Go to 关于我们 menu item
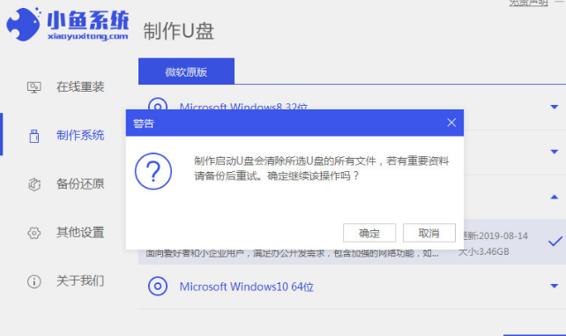Viewport: 566px width, 336px height. point(80,280)
